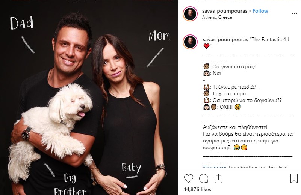301x195 pixels.
Task: Click the Dad label on the photo
Action: click(21, 23)
